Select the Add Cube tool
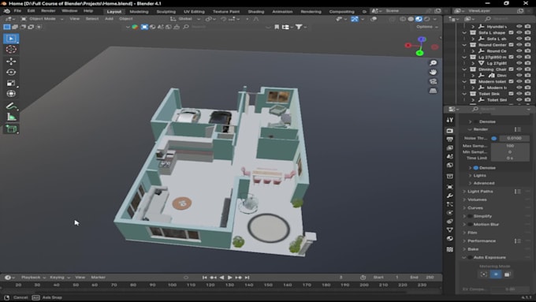The image size is (536, 302). [x=11, y=129]
